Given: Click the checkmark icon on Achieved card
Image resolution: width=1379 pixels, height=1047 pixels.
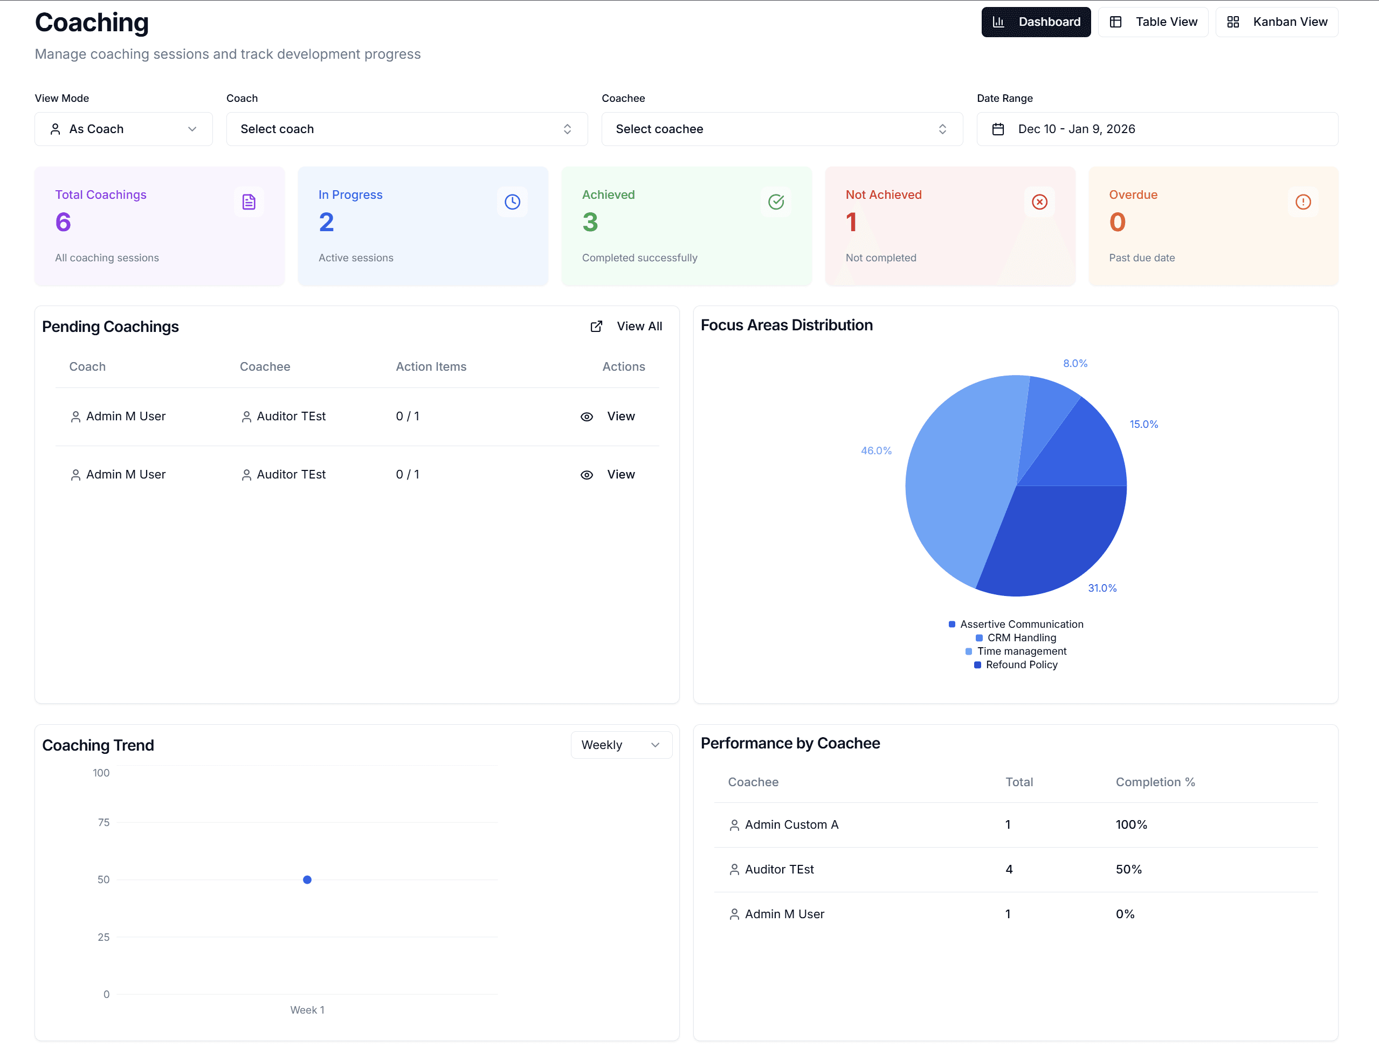Looking at the screenshot, I should pos(776,202).
